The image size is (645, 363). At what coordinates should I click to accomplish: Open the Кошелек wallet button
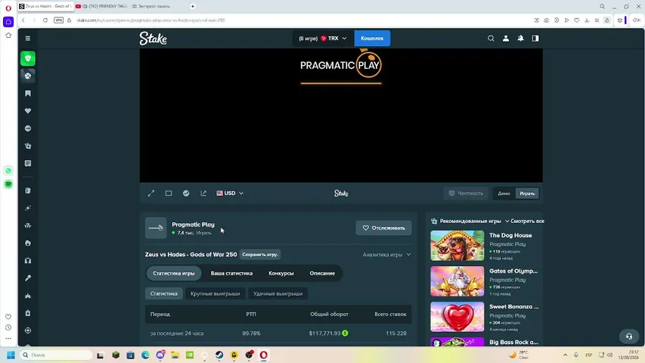point(372,39)
